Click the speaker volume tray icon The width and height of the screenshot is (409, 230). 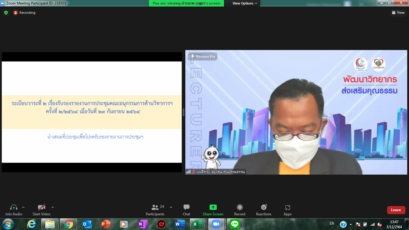pyautogui.click(x=380, y=224)
